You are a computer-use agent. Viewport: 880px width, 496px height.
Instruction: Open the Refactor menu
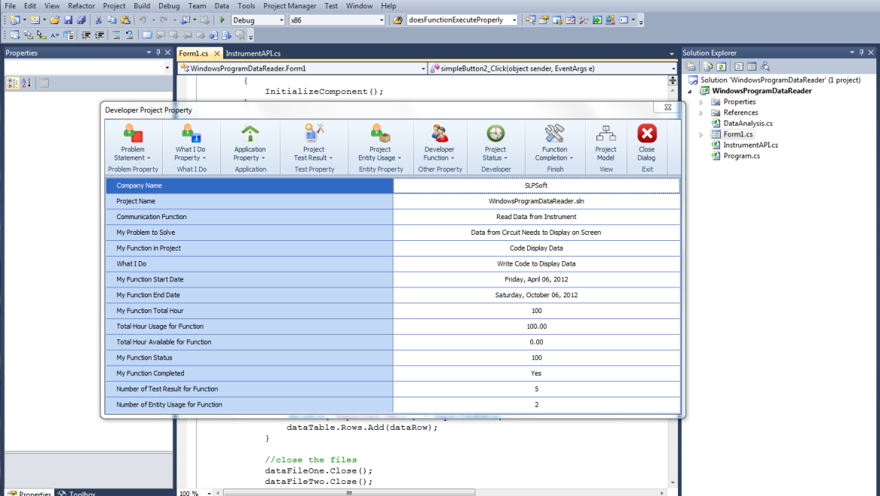[x=81, y=5]
